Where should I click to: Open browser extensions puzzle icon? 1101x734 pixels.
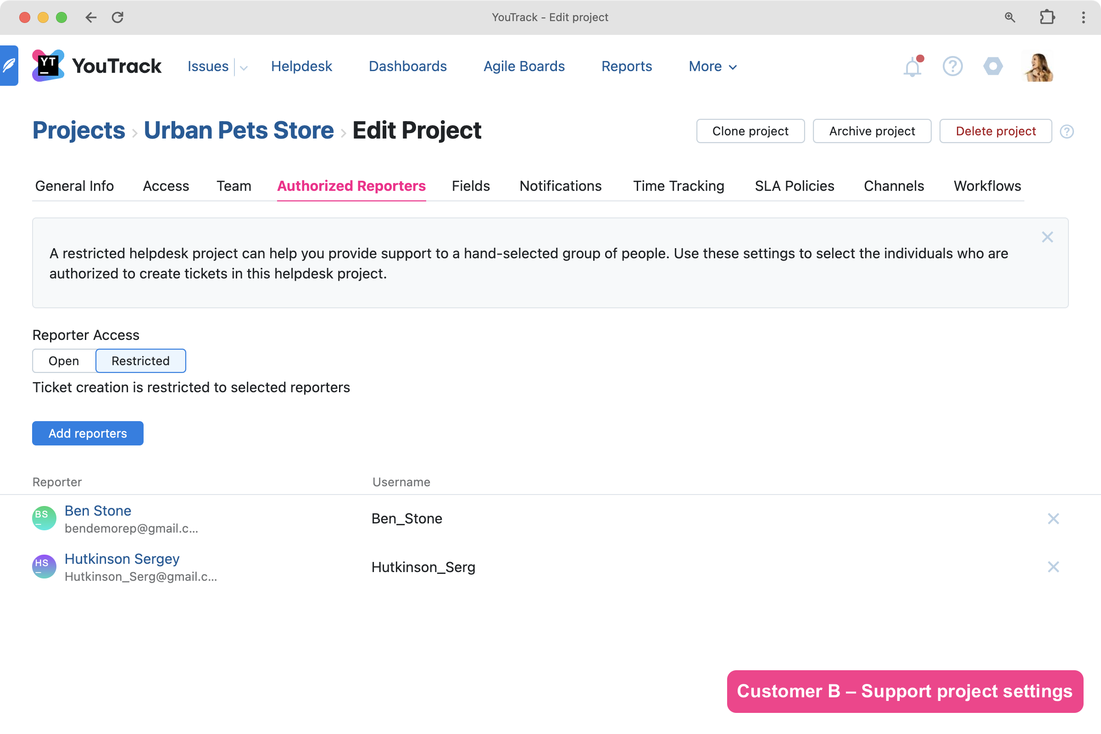click(x=1047, y=17)
